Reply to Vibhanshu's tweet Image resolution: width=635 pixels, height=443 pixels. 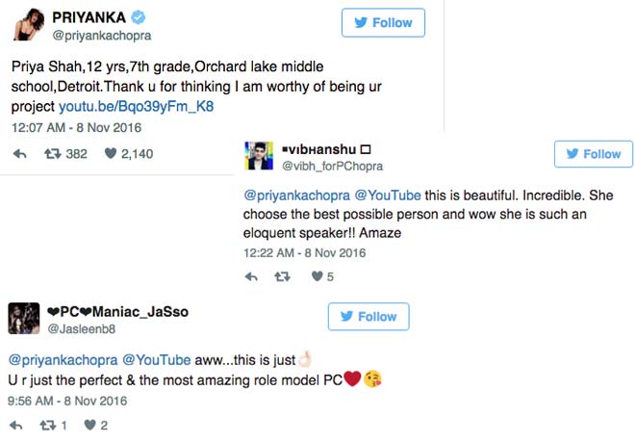(x=251, y=276)
